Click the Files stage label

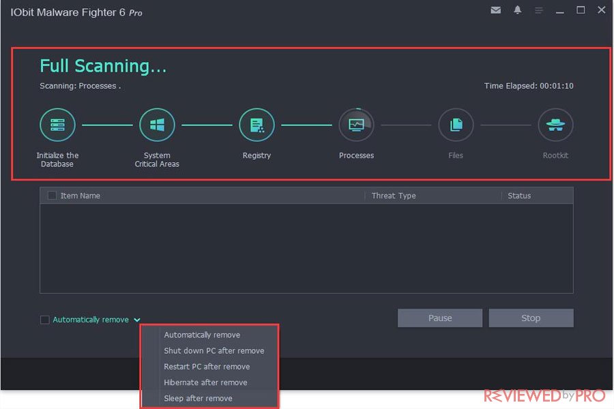coord(456,155)
